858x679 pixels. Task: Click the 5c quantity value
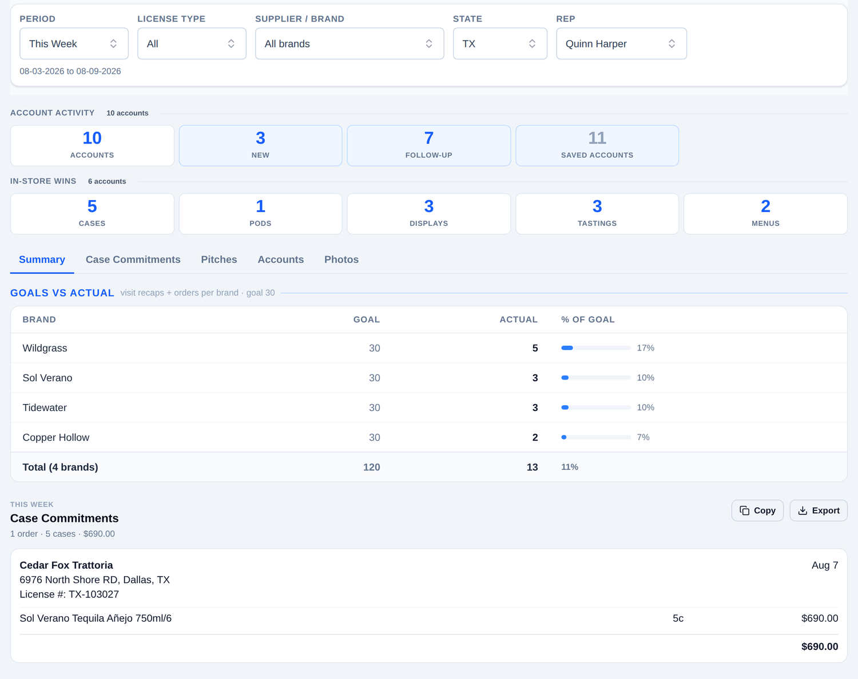tap(678, 618)
